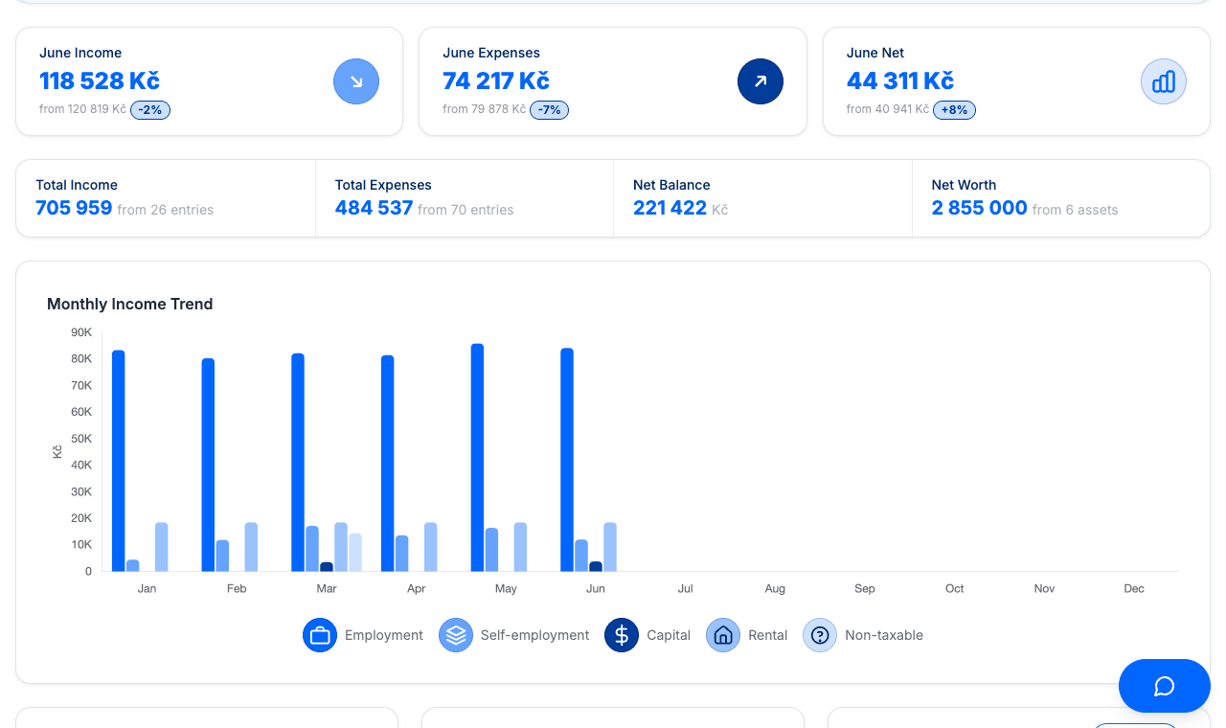Click the 'from 79 878 Kč' text
Screen dimensions: 1226x728
coord(484,109)
